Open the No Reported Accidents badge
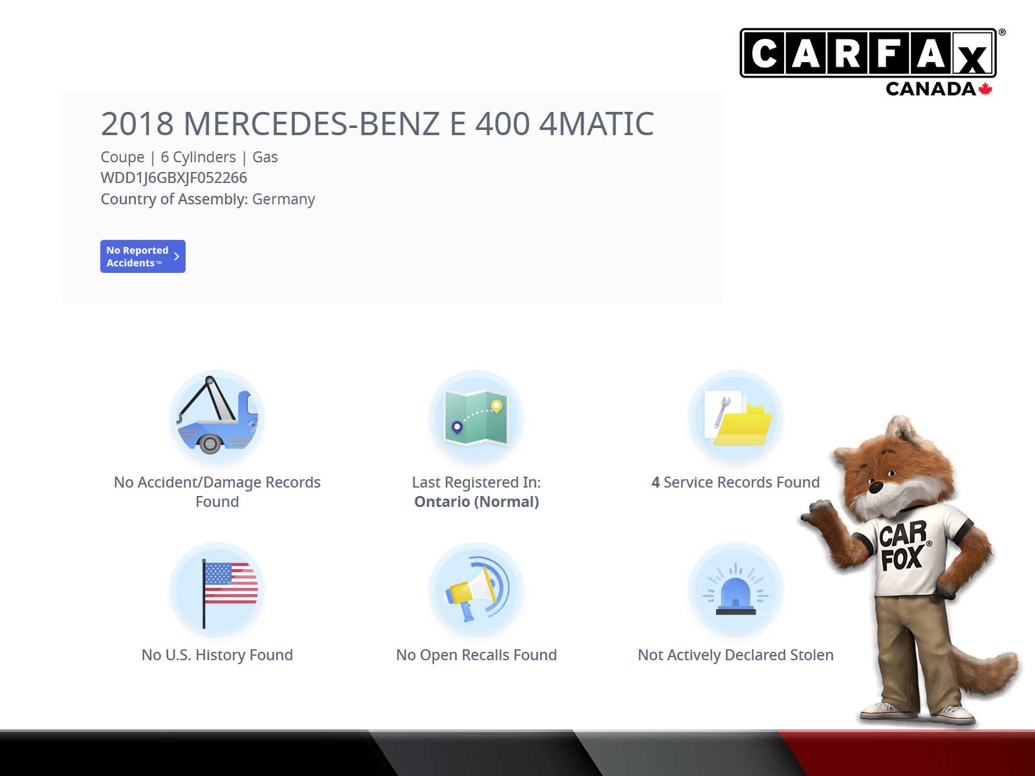1035x776 pixels. tap(143, 256)
